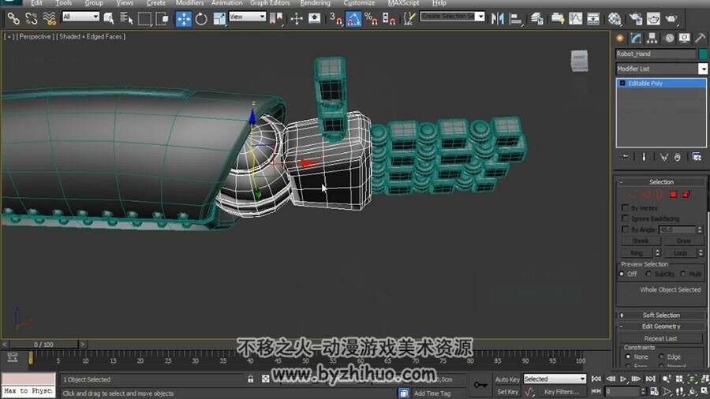The height and width of the screenshot is (399, 710).
Task: Enable the By Angle checkbox
Action: pos(626,229)
